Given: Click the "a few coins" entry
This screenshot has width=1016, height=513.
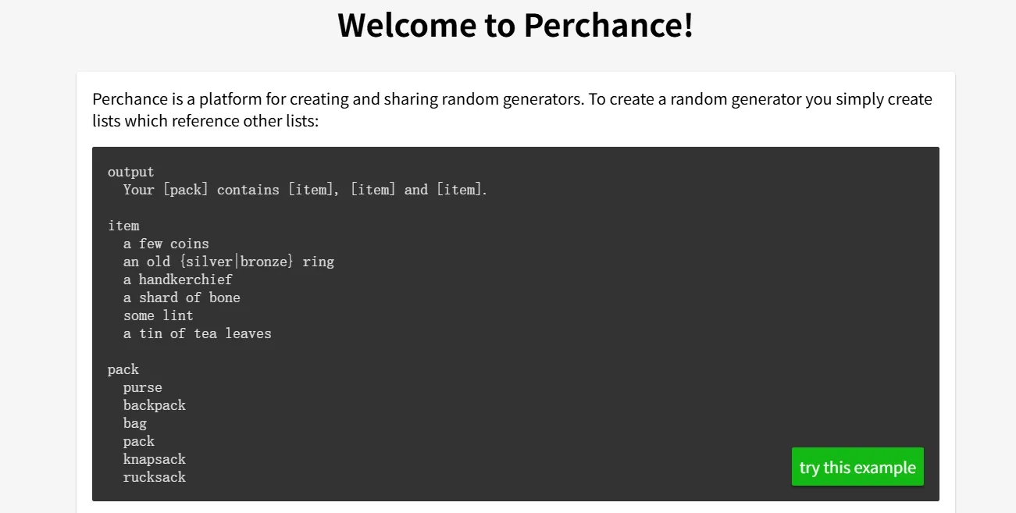Looking at the screenshot, I should 166,244.
